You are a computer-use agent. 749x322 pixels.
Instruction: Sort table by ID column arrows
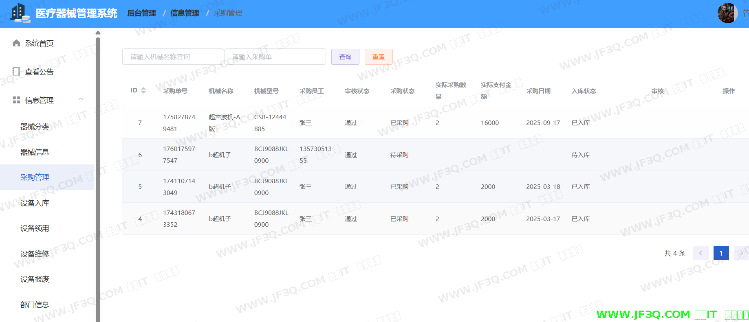point(143,90)
